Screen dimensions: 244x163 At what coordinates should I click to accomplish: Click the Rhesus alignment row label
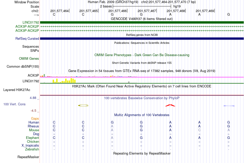point(33,126)
